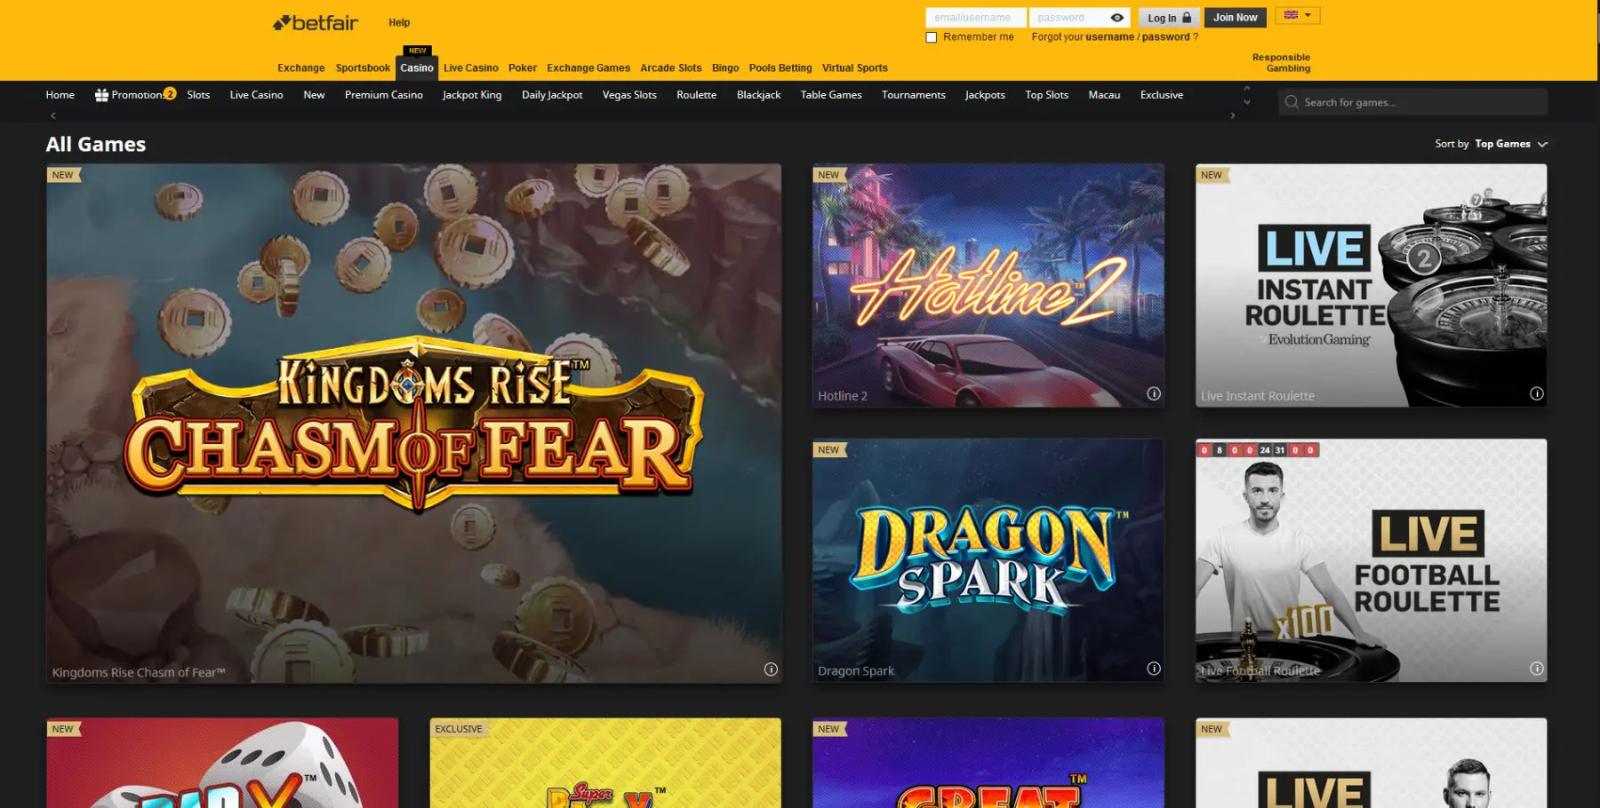The height and width of the screenshot is (808, 1600).
Task: Open the Help link
Action: pyautogui.click(x=399, y=23)
